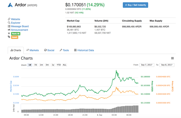
Task: Click the 1,517,600,113 NXT market cap value
Action: click(x=77, y=33)
